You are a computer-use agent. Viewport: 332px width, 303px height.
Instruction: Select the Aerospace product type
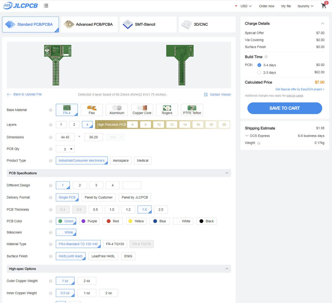121,160
